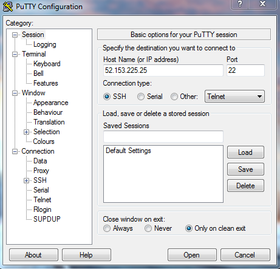Close the PuTTY Configuration window
The width and height of the screenshot is (280, 269).
(x=262, y=4)
